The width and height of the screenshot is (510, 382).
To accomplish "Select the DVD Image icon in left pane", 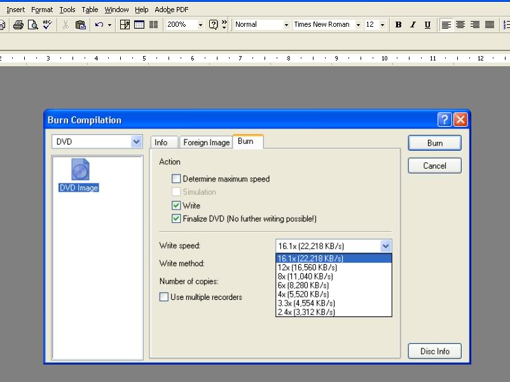I will [79, 176].
